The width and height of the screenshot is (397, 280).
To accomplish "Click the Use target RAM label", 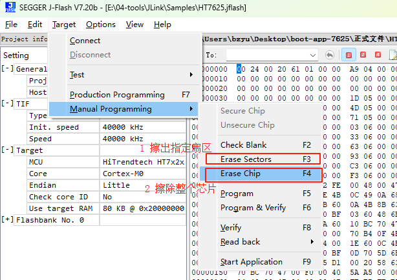I will [x=61, y=208].
